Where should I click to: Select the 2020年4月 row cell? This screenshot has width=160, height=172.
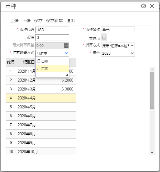coord(31,98)
